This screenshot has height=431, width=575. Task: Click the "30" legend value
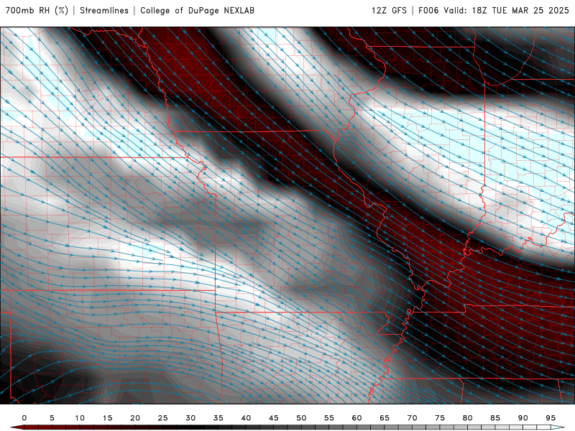click(x=190, y=418)
